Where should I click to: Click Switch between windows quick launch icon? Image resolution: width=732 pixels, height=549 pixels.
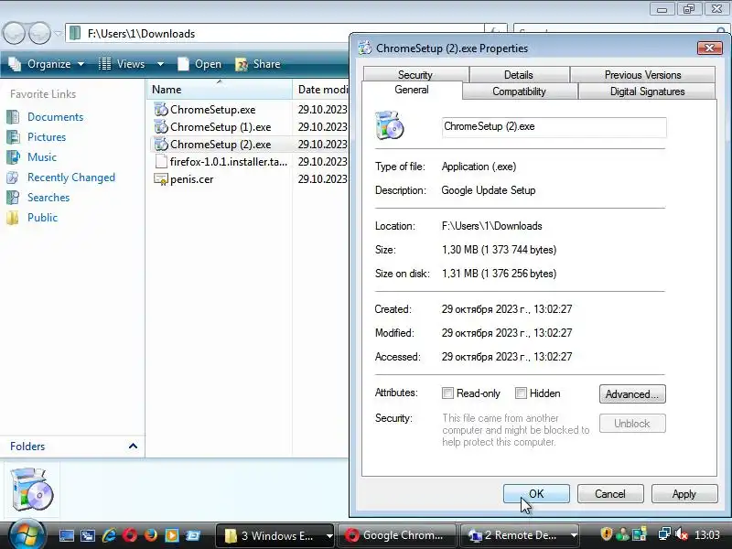click(x=87, y=535)
